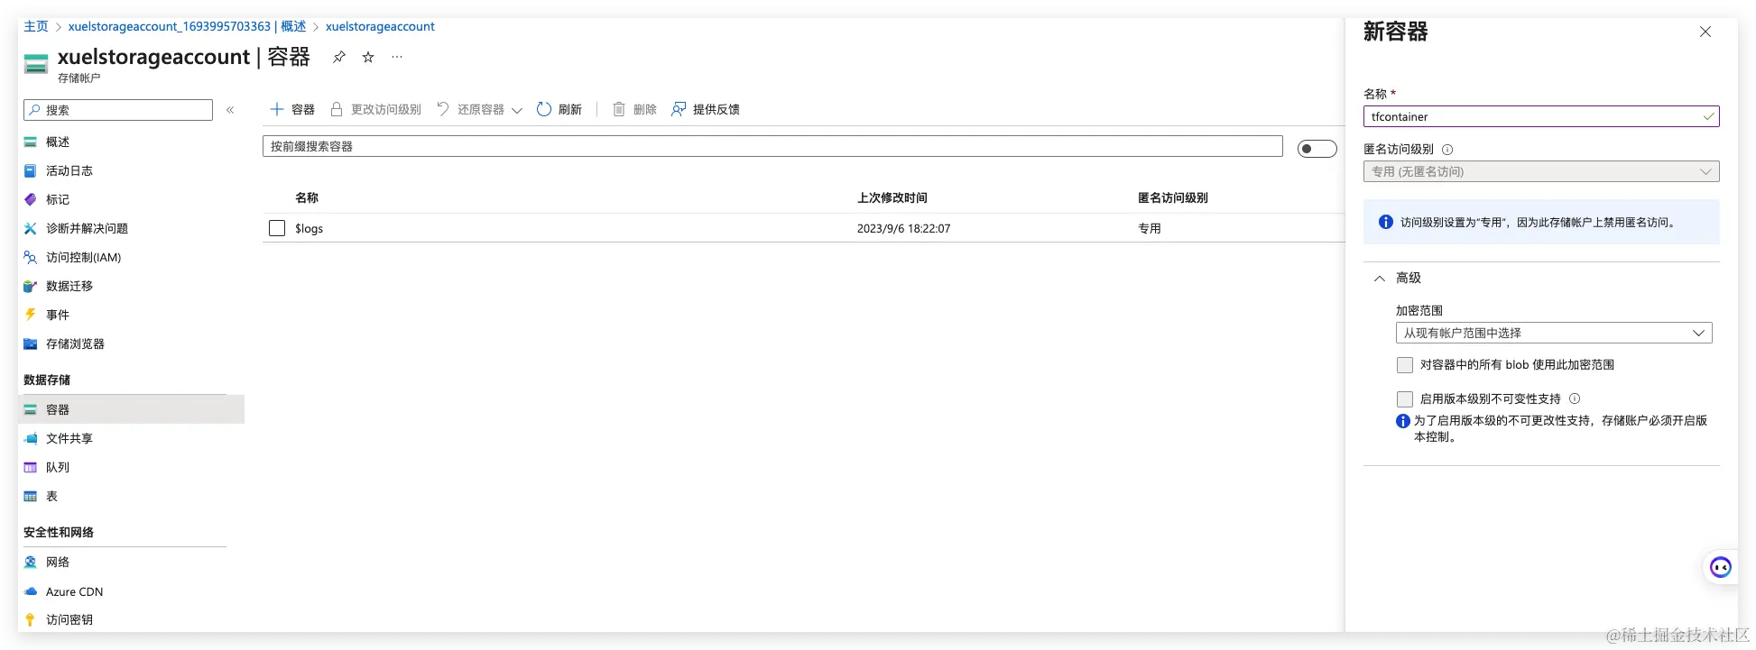The width and height of the screenshot is (1756, 650).
Task: Click the 刷新 refresh icon
Action: tap(544, 109)
